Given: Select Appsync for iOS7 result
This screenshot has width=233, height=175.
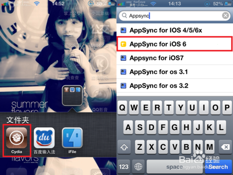Looking at the screenshot, I should tap(175, 58).
